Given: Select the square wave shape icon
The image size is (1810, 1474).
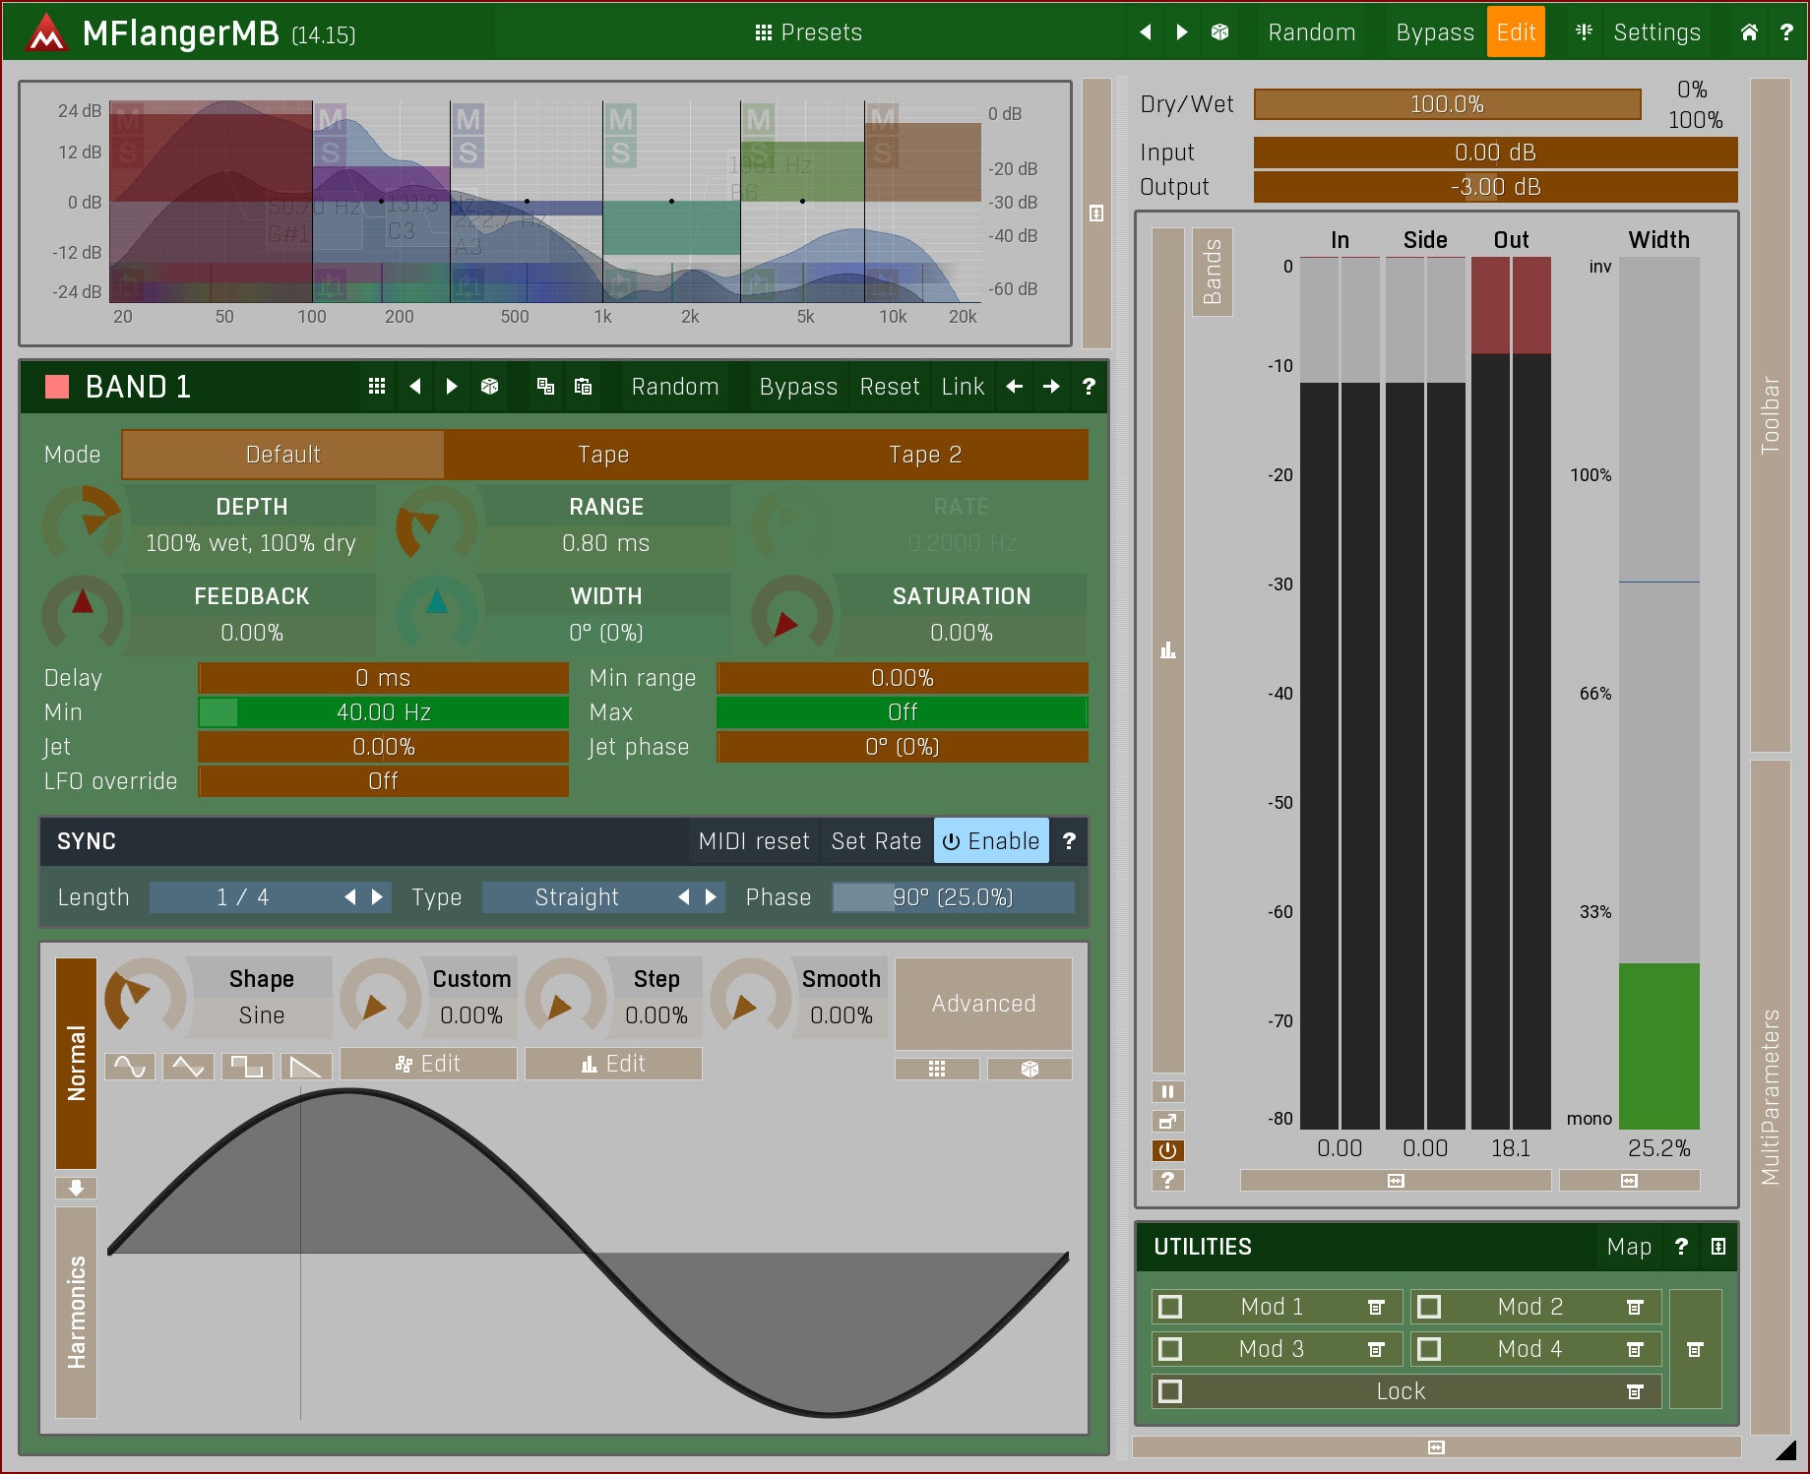Looking at the screenshot, I should (246, 1067).
